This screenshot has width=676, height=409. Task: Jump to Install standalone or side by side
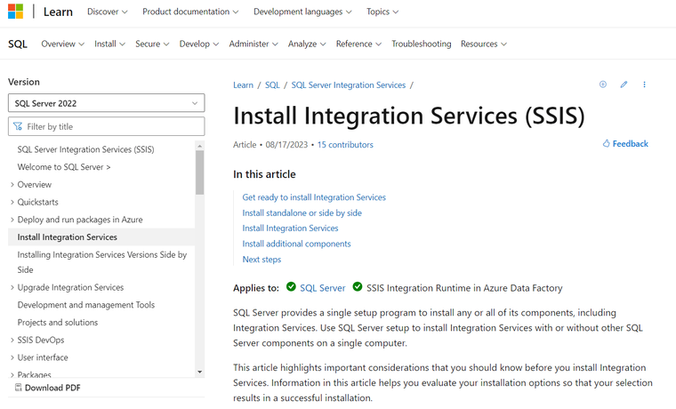point(302,213)
